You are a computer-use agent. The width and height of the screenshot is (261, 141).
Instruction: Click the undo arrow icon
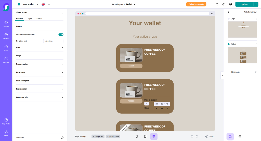point(192,136)
